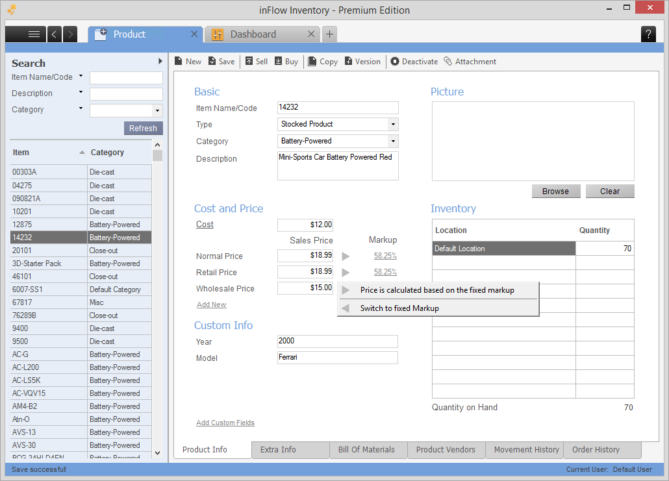Click the Year field containing 2000
Viewport: 669px width, 481px height.
[338, 341]
